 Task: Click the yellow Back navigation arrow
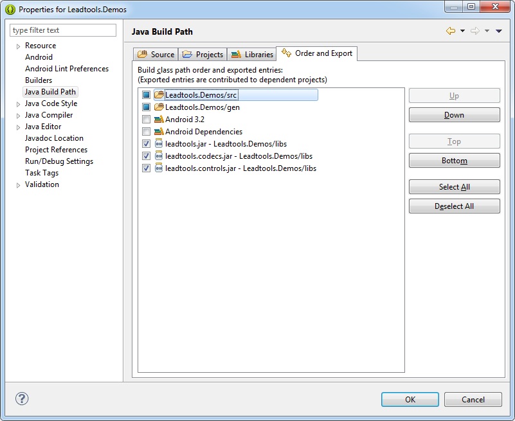451,31
